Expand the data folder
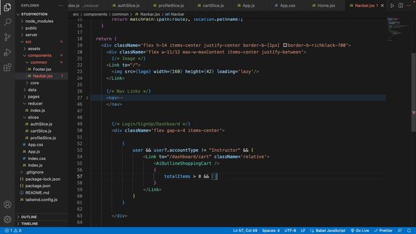This screenshot has width=416, height=234. tap(25, 90)
